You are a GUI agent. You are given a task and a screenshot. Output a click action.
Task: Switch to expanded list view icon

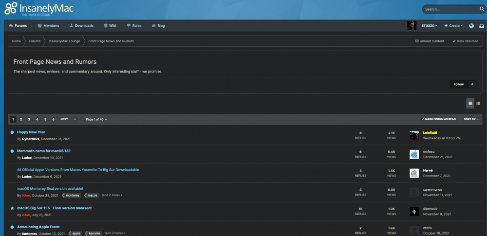[x=470, y=103]
